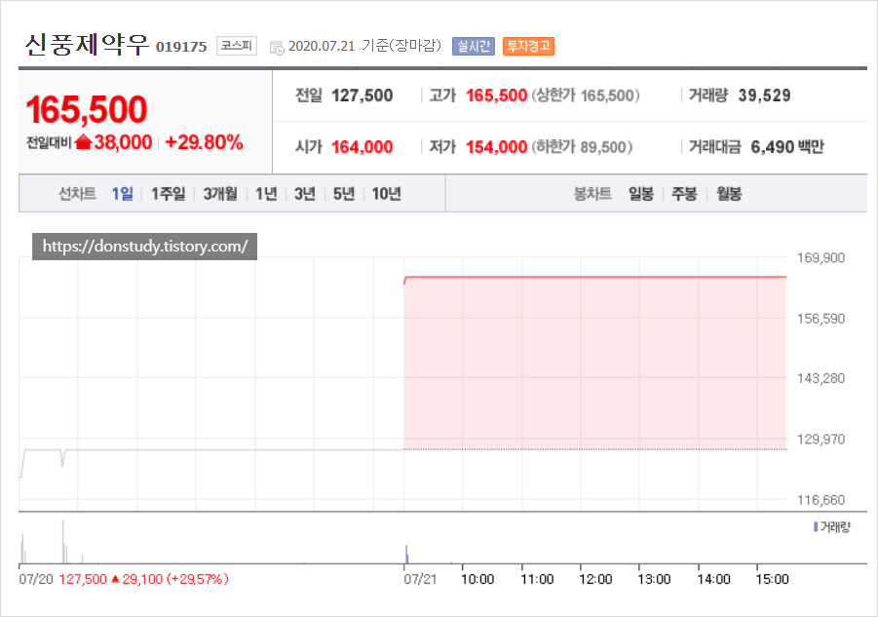Click the 거래대금 value 6,490 백만

point(786,147)
